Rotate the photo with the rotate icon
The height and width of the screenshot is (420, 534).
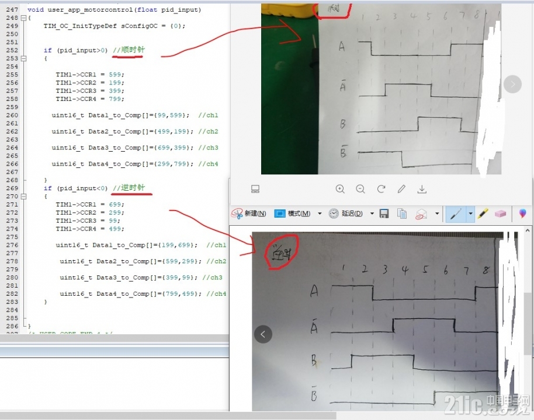click(x=381, y=189)
